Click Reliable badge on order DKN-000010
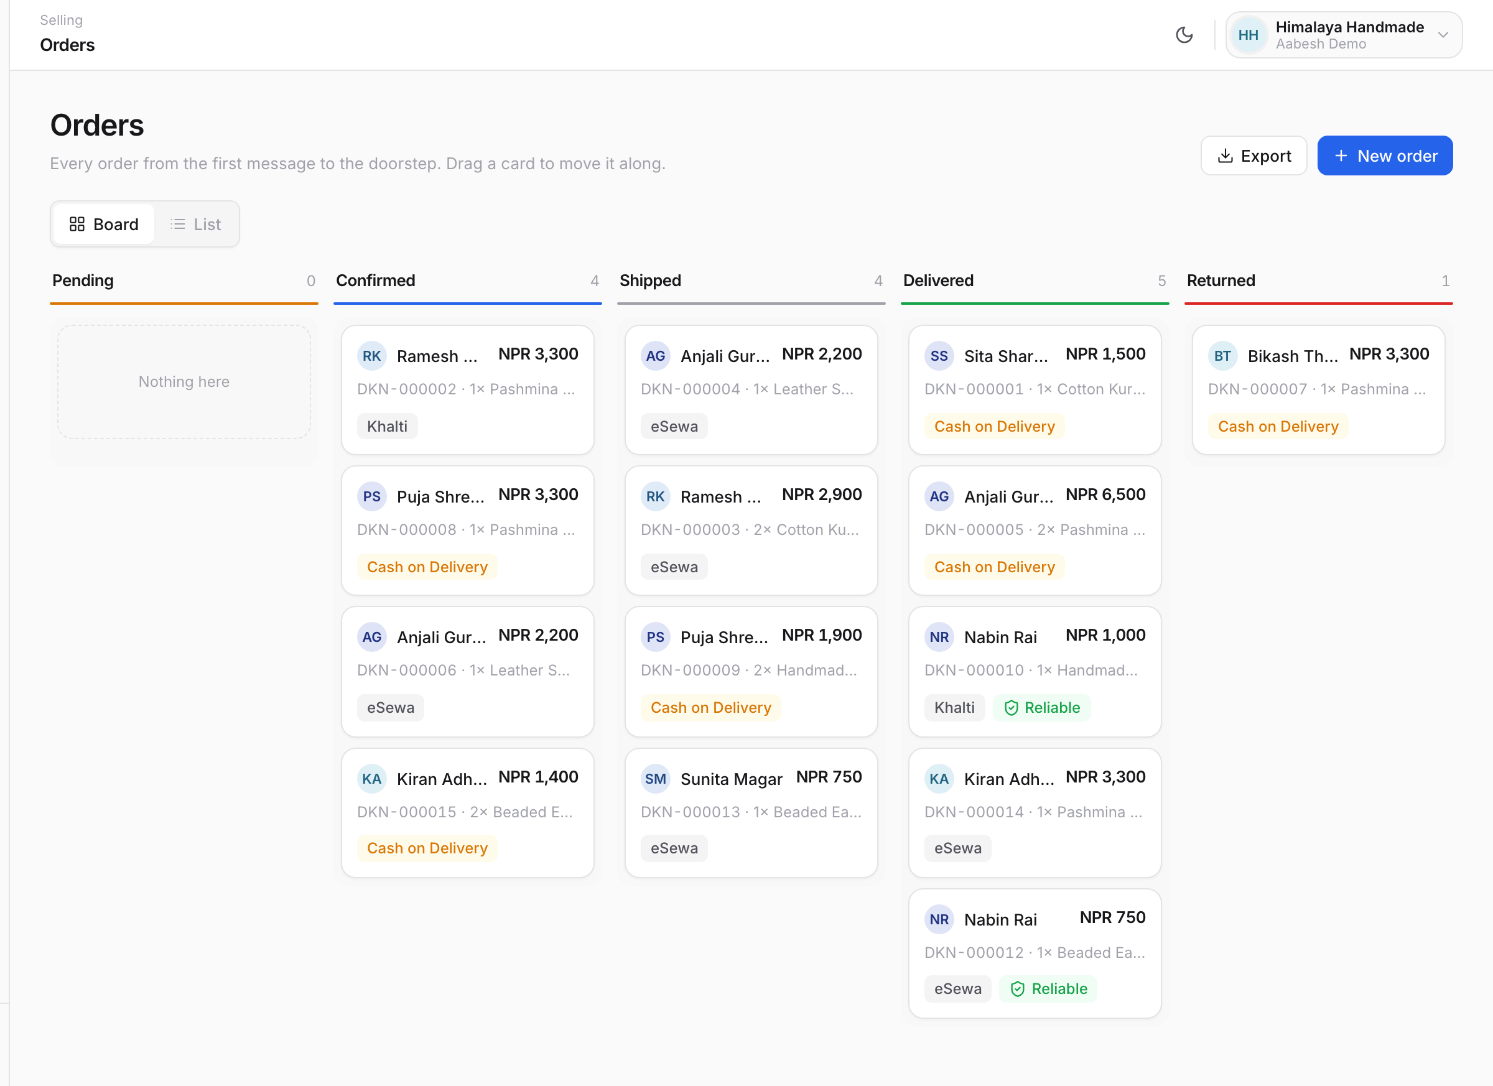This screenshot has width=1493, height=1086. (x=1041, y=708)
